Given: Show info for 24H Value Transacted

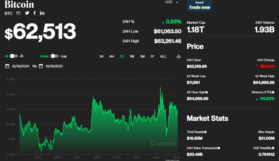Looking at the screenshot, I should [x=219, y=148].
